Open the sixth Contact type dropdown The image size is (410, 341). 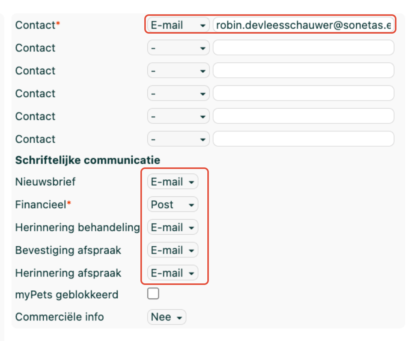178,139
